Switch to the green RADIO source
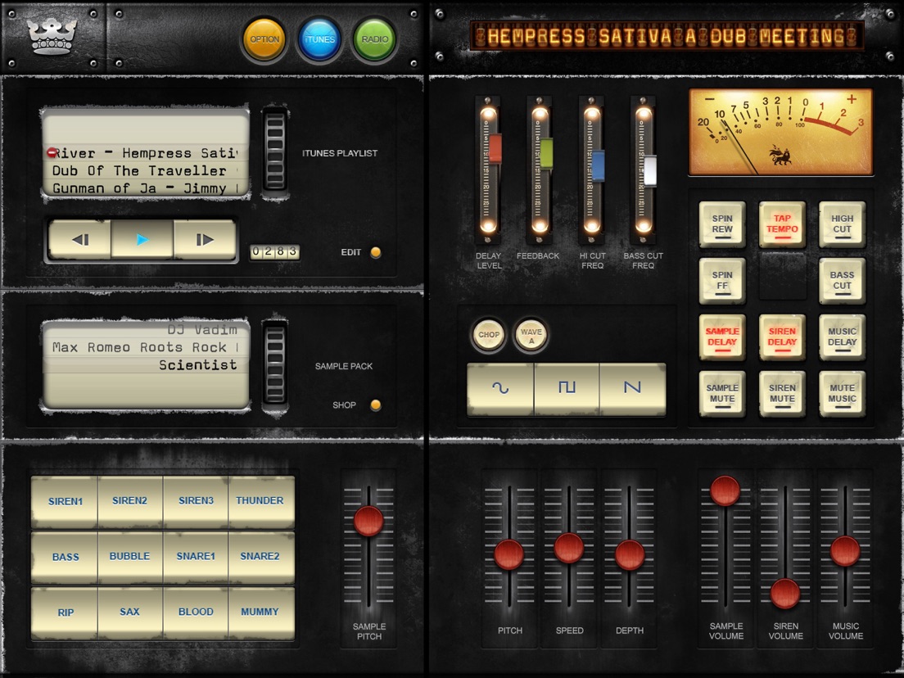Screen dimensions: 904x678 pyautogui.click(x=375, y=39)
